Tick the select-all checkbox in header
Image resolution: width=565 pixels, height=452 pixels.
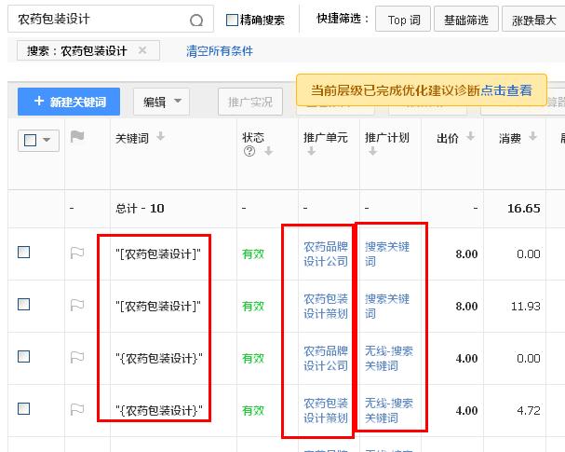tap(31, 140)
